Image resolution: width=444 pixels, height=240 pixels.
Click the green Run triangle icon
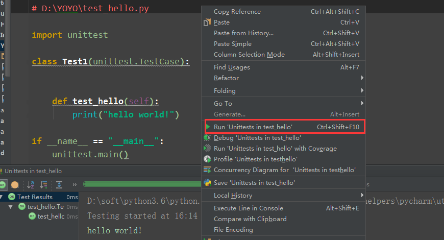tap(208, 127)
